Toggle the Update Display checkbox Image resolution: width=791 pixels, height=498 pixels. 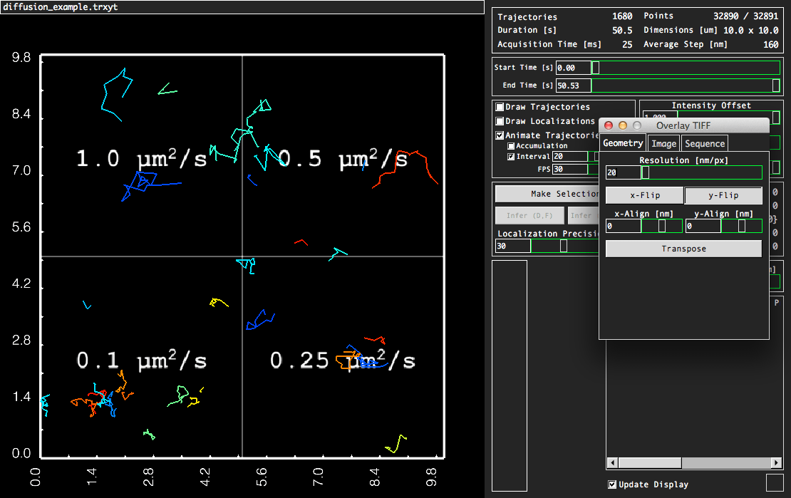(x=612, y=484)
